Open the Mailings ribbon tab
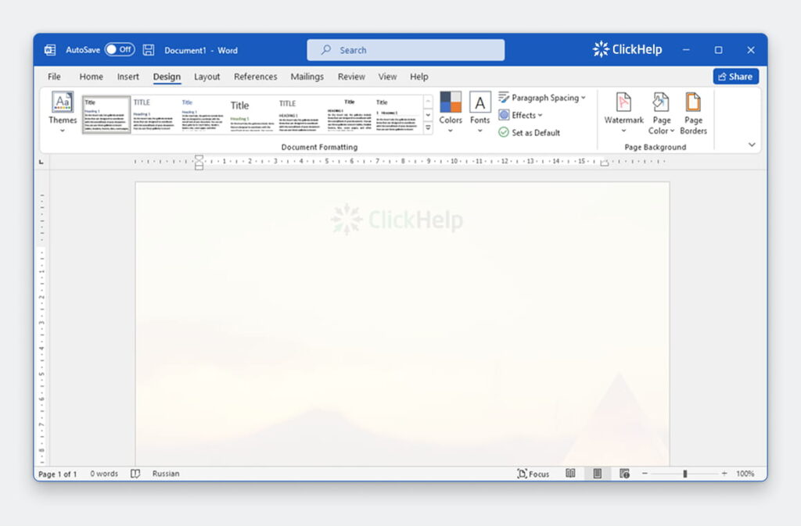Image resolution: width=801 pixels, height=526 pixels. [x=307, y=77]
